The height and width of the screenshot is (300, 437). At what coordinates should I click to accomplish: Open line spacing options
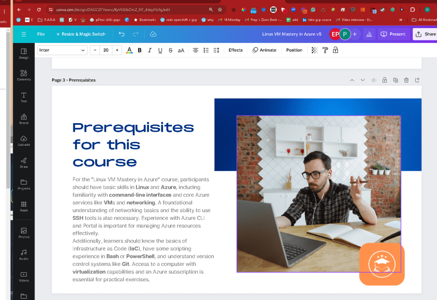(216, 50)
